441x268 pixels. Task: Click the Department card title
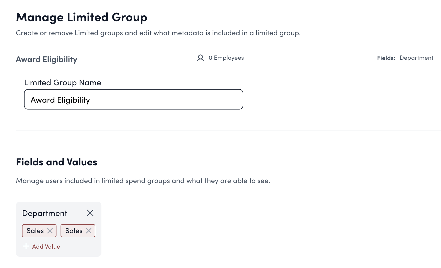pos(45,213)
